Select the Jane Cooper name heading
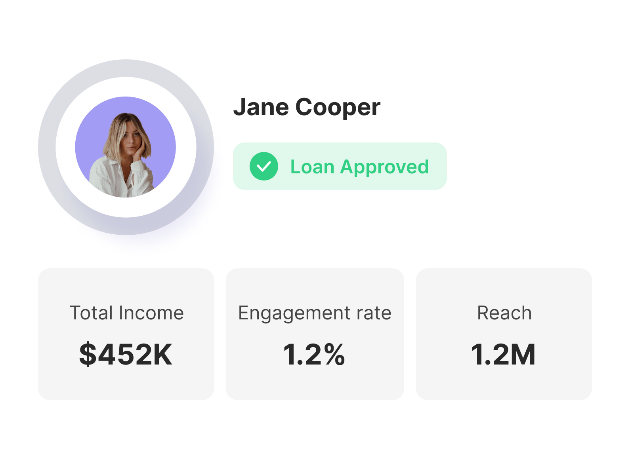630x469 pixels. (307, 107)
